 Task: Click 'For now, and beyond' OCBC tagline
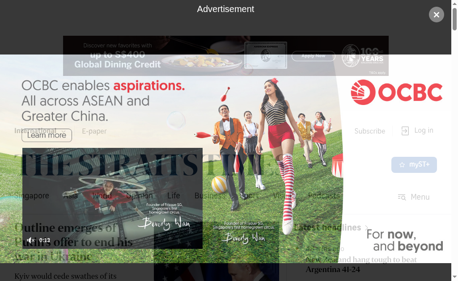(x=405, y=240)
